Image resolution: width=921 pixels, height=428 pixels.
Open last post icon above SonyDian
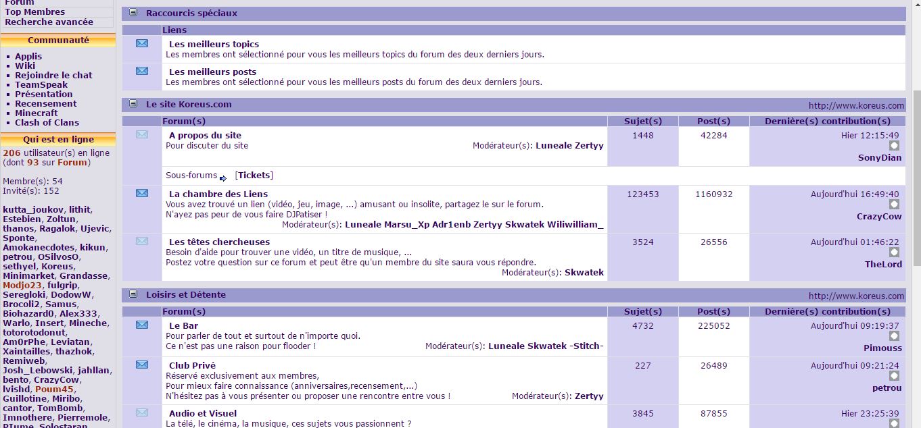894,146
